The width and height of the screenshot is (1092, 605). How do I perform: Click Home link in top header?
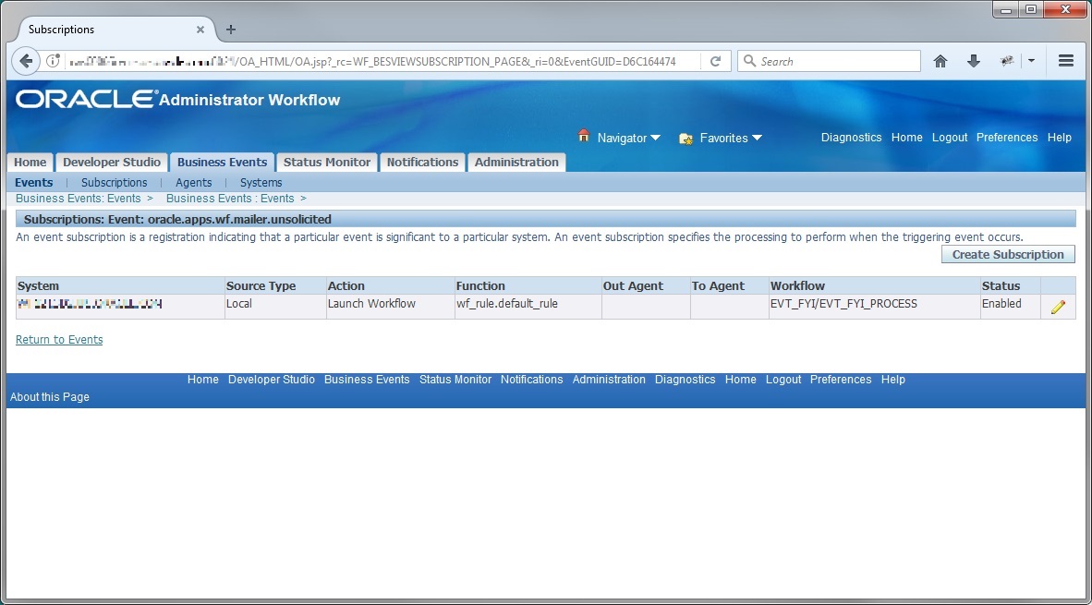(906, 137)
